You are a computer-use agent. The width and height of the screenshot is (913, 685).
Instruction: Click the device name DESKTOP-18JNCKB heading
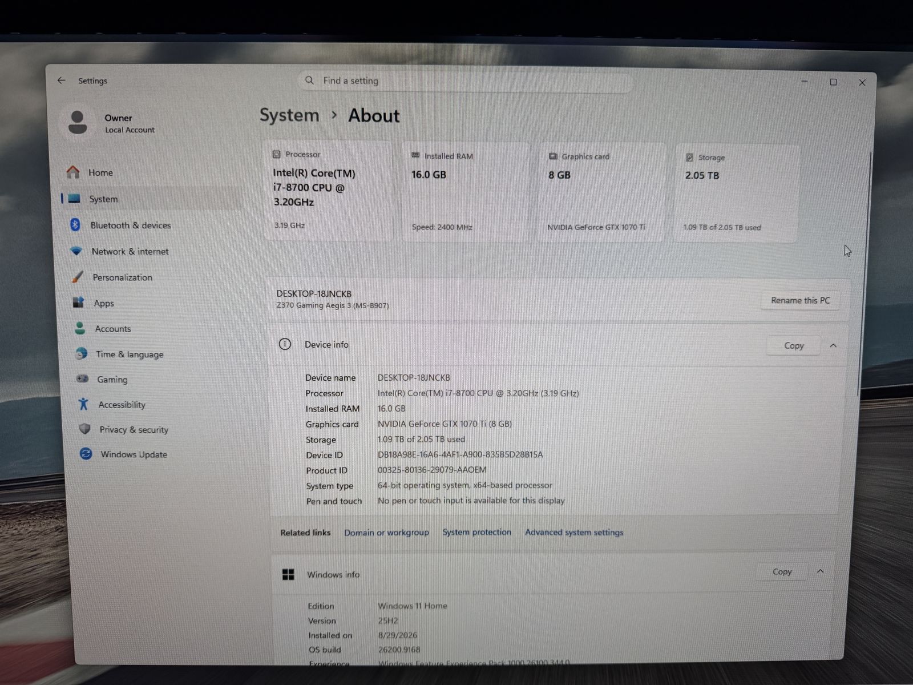coord(314,293)
